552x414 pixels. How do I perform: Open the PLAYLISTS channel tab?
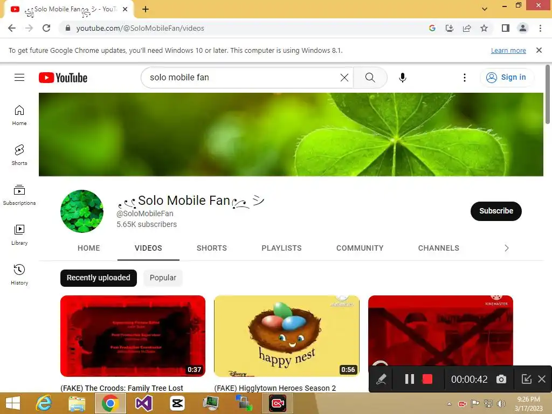281,248
